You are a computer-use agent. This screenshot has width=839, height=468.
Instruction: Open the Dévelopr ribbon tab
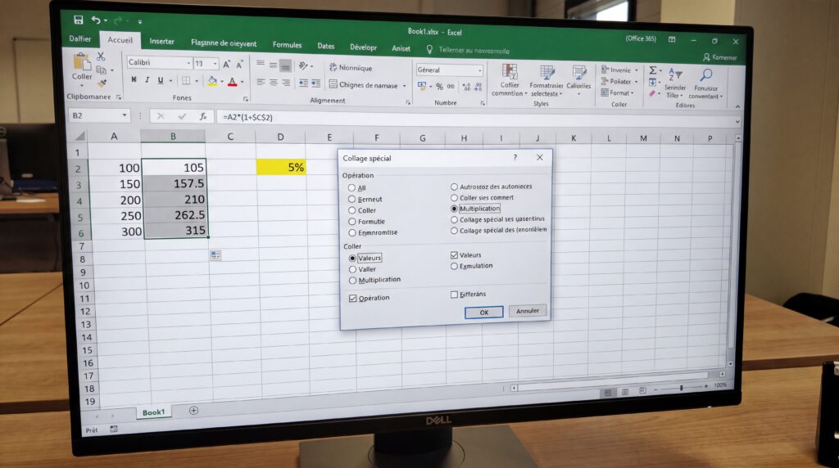363,47
